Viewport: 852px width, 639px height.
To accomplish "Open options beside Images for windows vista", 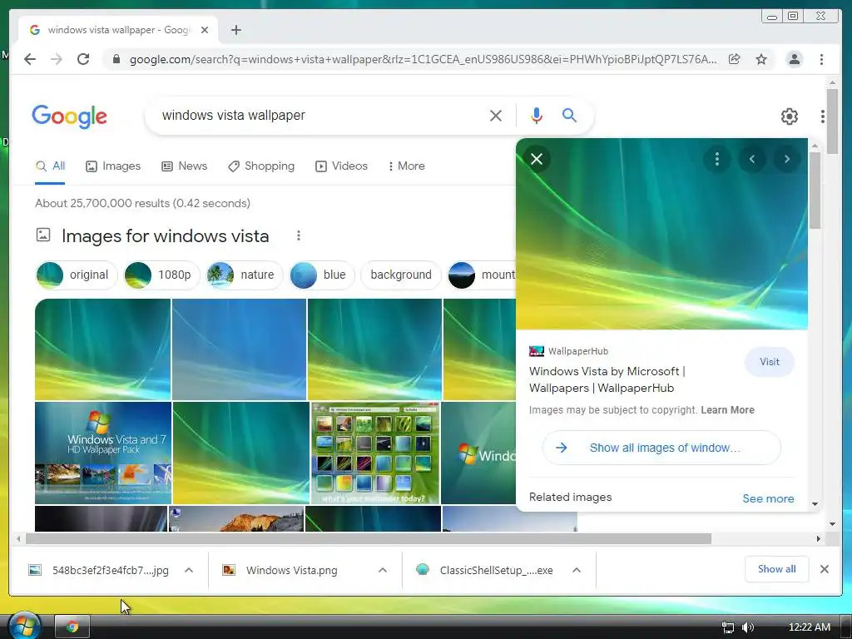I will (x=299, y=235).
